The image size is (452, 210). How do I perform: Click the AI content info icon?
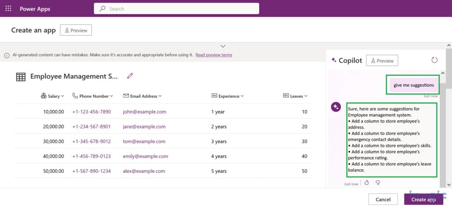pos(7,55)
